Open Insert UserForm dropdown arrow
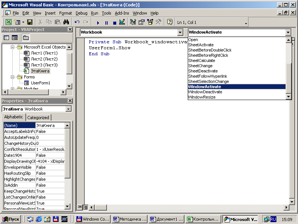The height and width of the screenshot is (224, 298). pos(23,22)
